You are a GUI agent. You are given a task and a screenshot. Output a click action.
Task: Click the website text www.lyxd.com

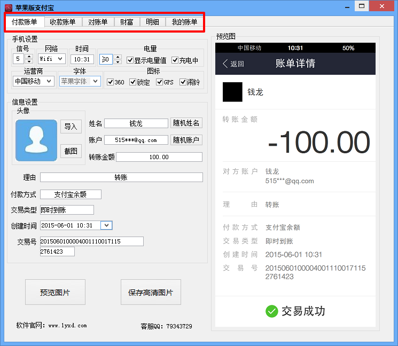[x=68, y=326]
